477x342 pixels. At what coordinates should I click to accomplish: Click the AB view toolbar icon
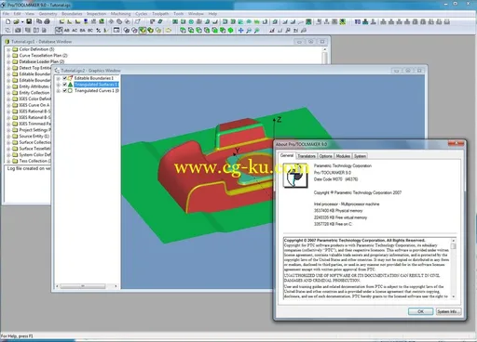click(67, 31)
